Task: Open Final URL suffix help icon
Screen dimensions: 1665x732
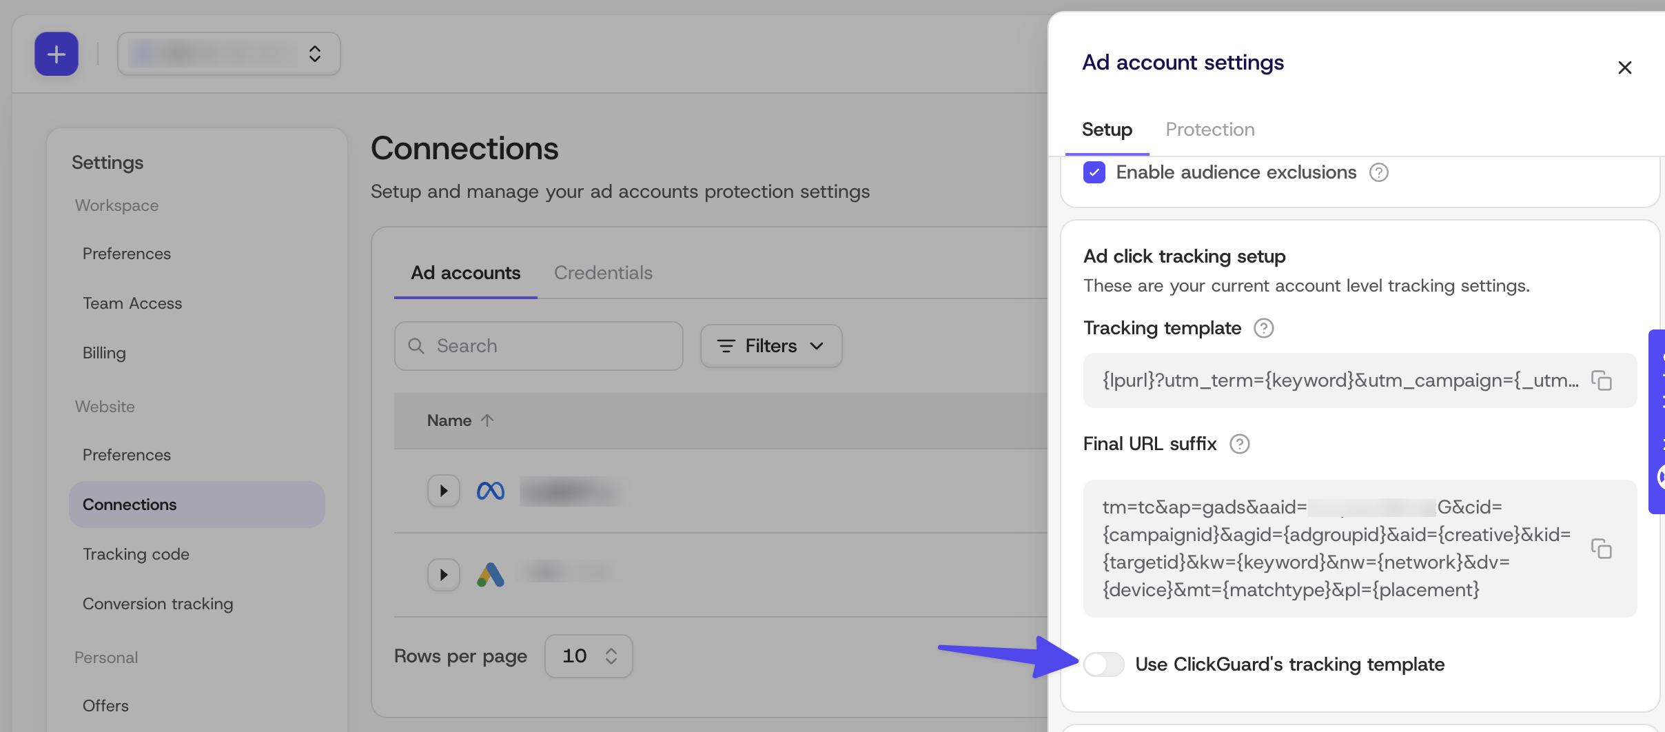Action: point(1239,444)
